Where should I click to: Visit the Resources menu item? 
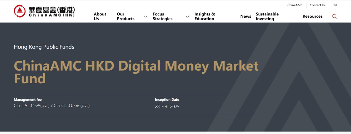[x=313, y=17]
